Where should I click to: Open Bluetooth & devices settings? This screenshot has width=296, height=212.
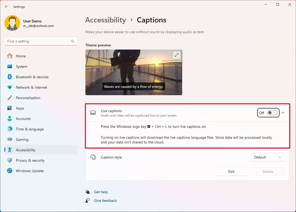click(x=41, y=77)
